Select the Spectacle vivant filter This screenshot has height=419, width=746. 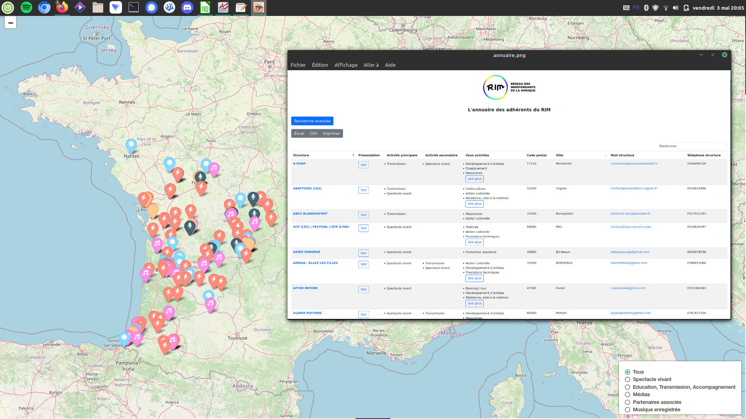coord(627,379)
